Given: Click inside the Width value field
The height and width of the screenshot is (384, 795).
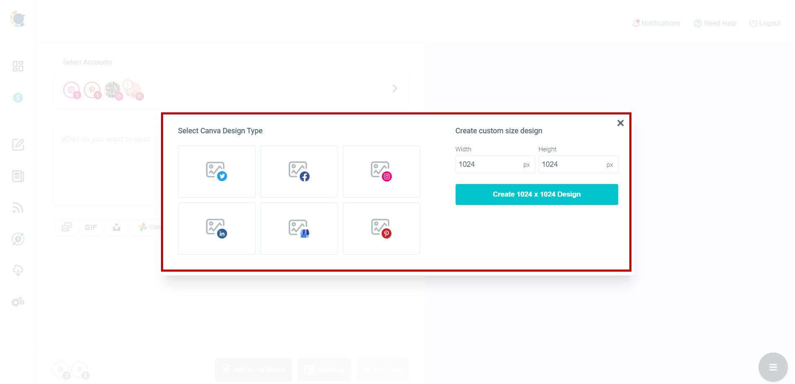Looking at the screenshot, I should click(486, 164).
